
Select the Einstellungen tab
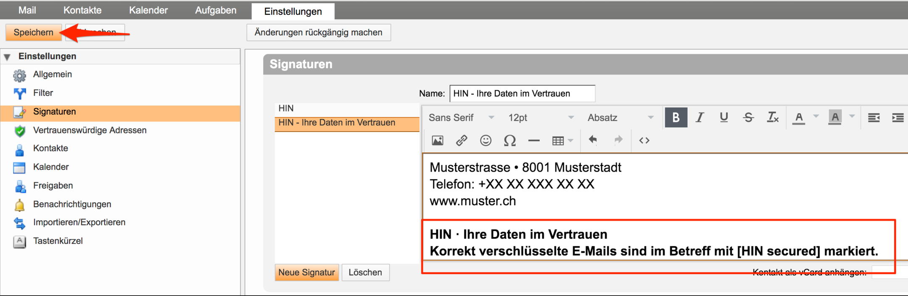pos(293,11)
